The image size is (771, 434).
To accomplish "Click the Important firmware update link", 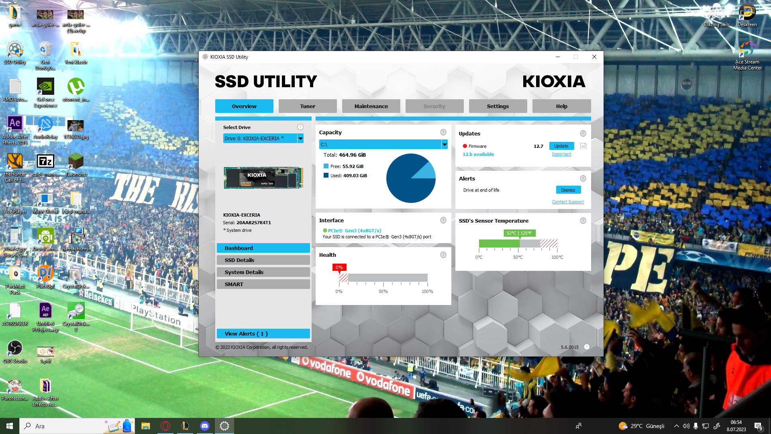I will 561,154.
